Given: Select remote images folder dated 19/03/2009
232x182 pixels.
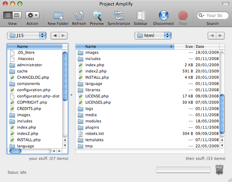Looking at the screenshot, I should coord(148,52).
